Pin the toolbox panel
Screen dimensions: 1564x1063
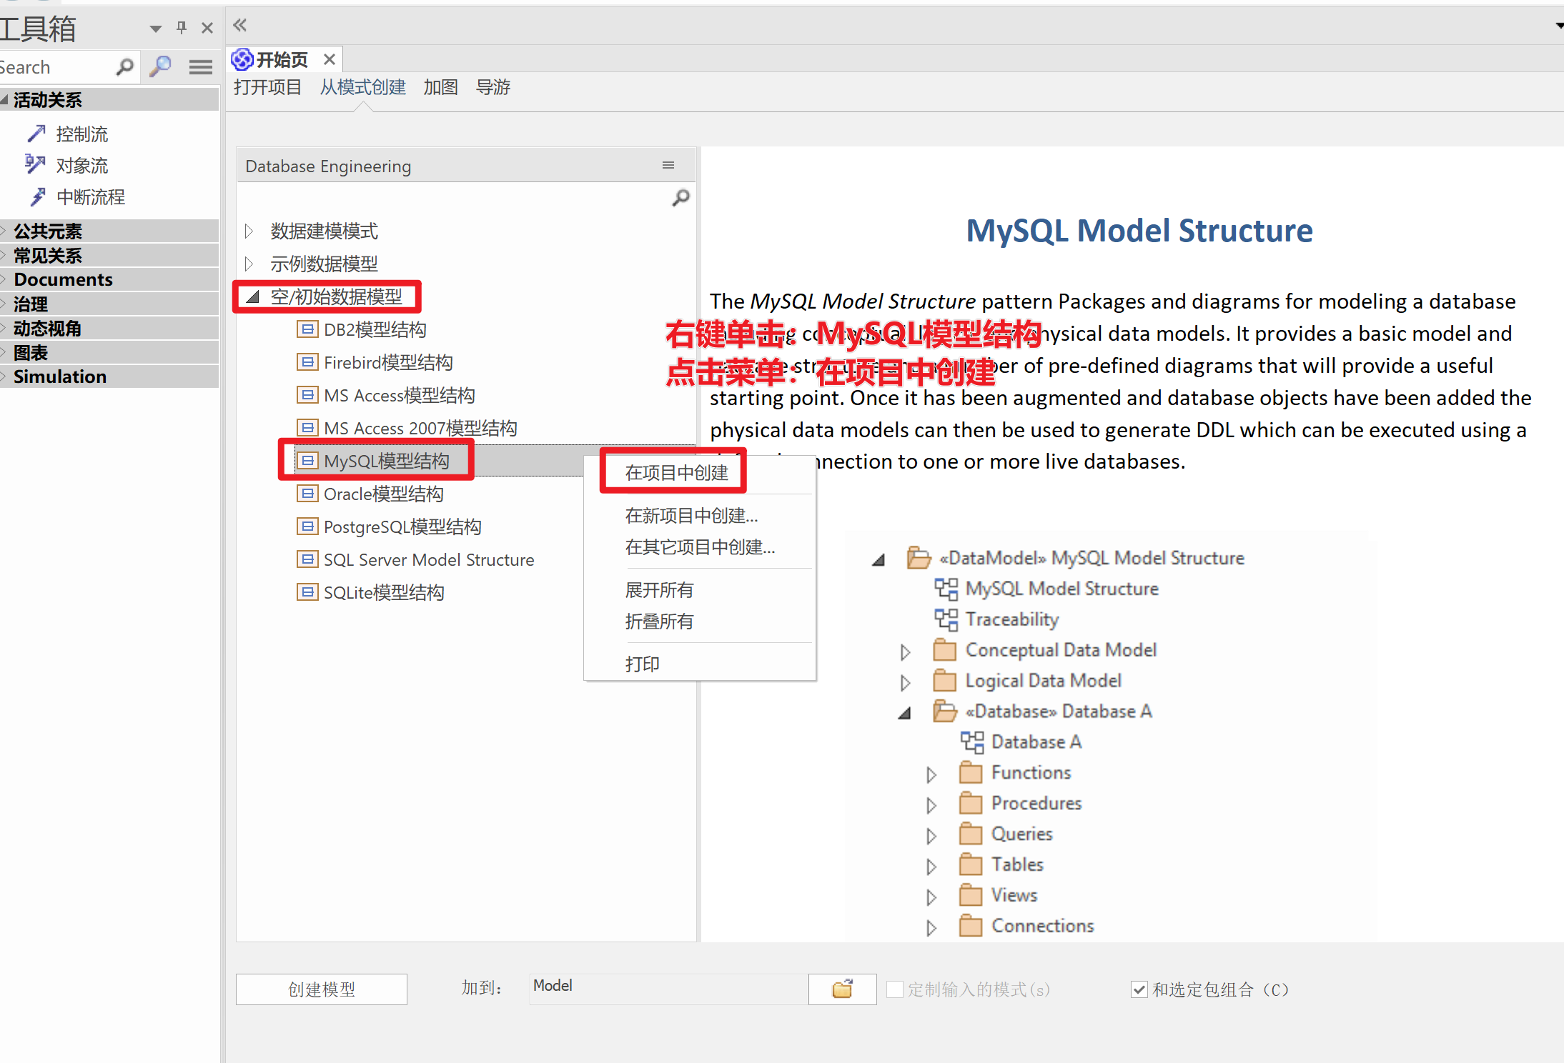pos(181,28)
